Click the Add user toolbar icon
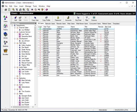Image resolution: width=137 pixels, height=112 pixels. pyautogui.click(x=16, y=18)
